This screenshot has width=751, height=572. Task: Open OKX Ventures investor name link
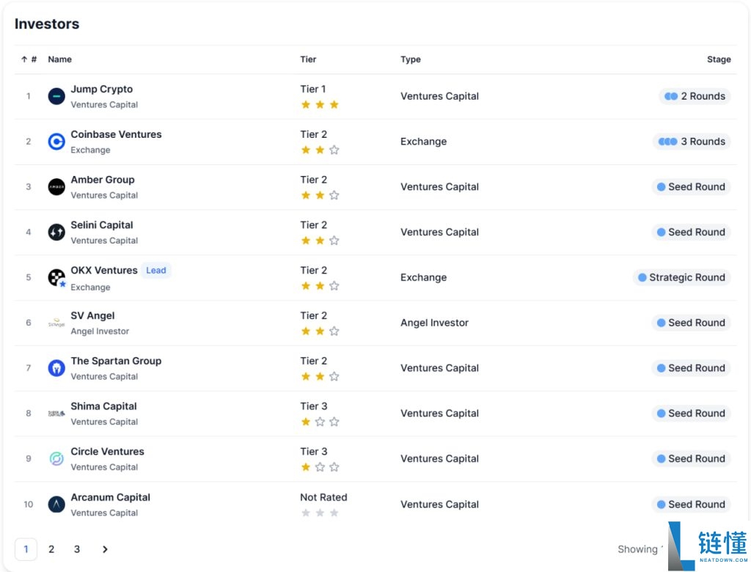tap(104, 270)
